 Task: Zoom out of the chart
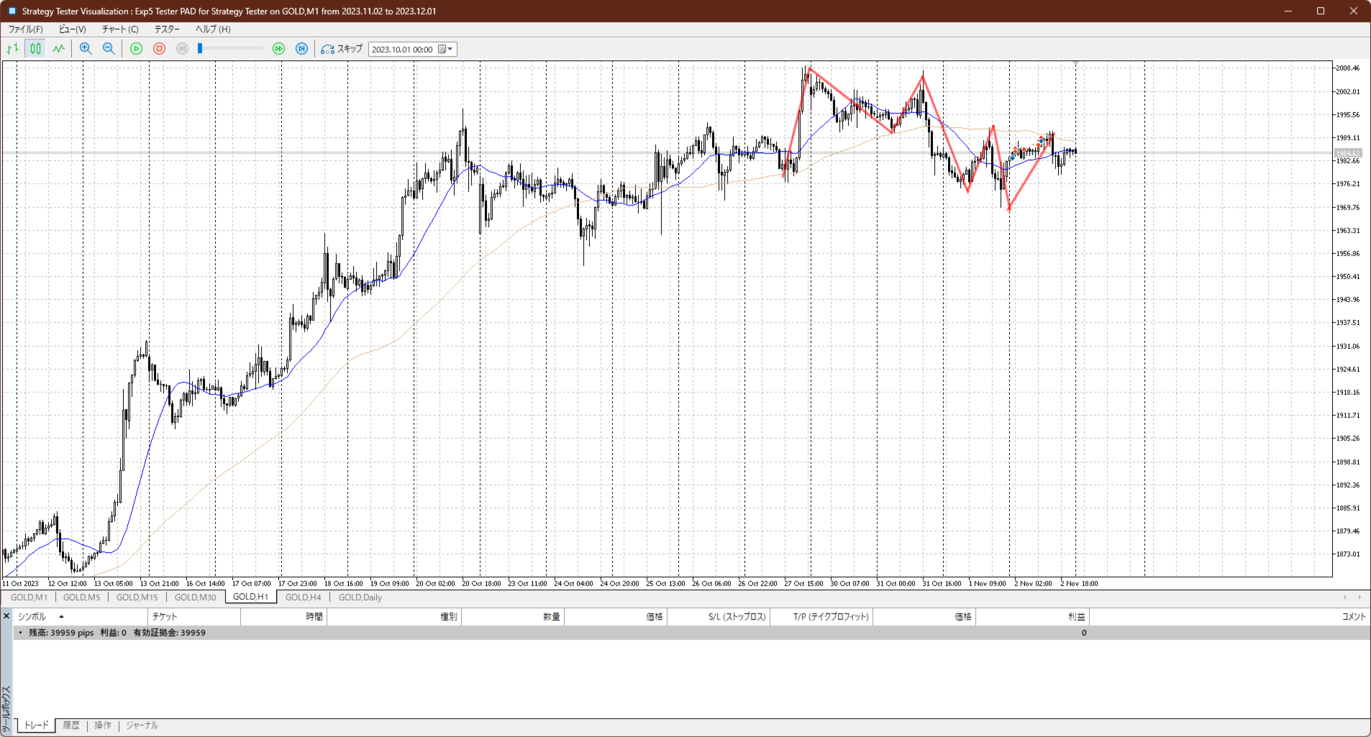109,49
